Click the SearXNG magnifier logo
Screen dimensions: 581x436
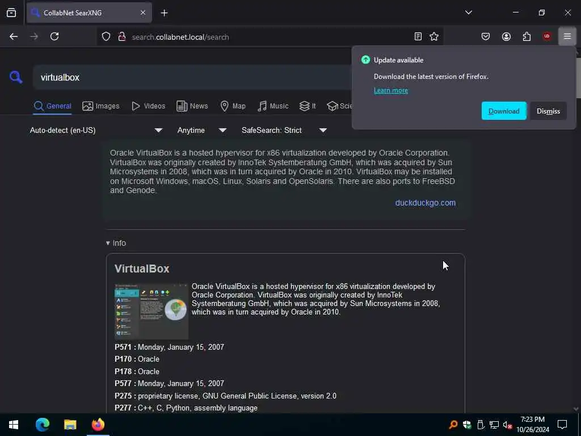click(x=16, y=77)
